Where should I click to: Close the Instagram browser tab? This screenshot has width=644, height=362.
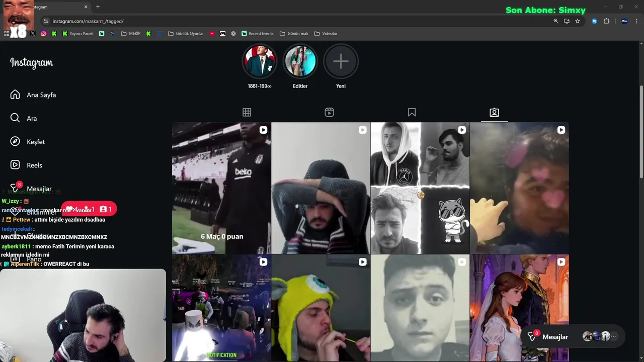86,7
